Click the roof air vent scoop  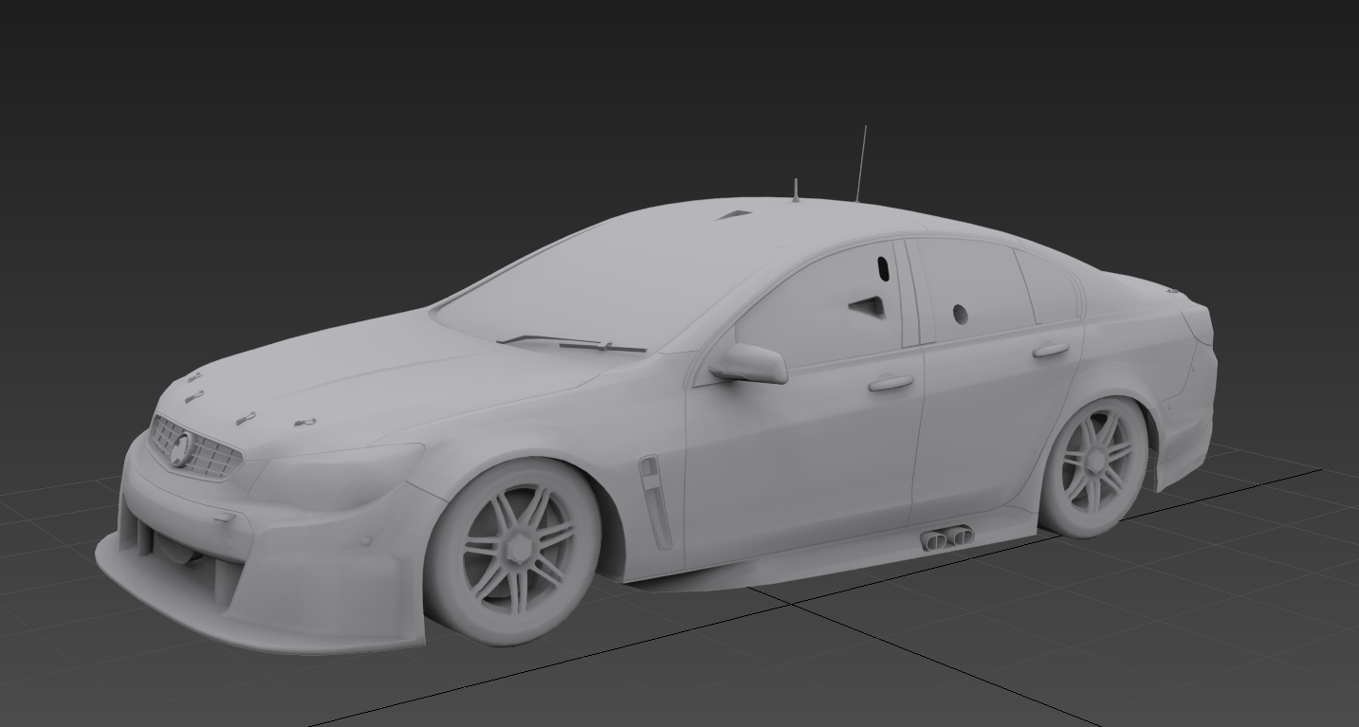733,215
